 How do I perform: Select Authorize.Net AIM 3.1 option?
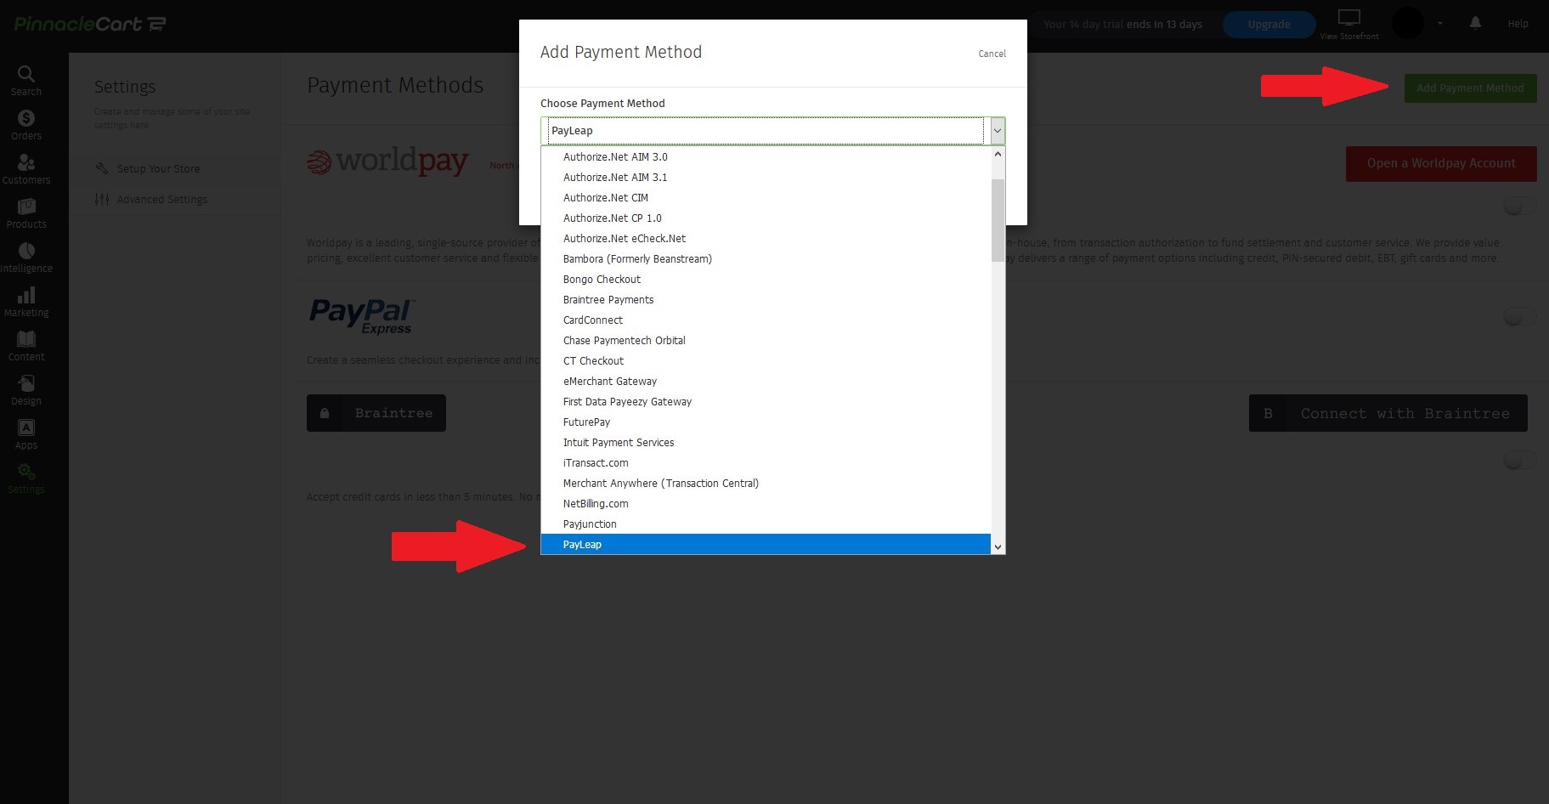766,178
